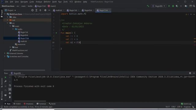
Task: Expand all nodes in Project panel
Action: [x=36, y=10]
